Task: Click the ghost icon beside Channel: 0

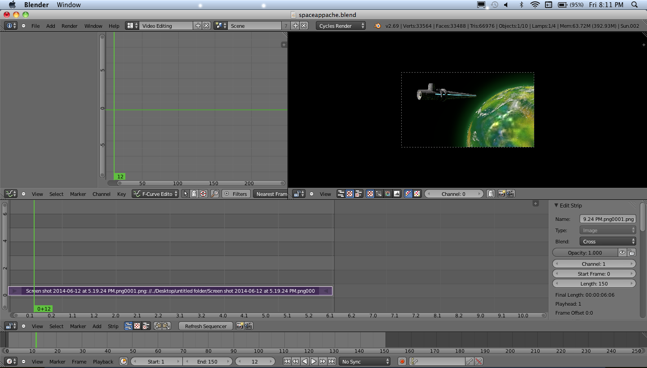Action: tap(491, 194)
